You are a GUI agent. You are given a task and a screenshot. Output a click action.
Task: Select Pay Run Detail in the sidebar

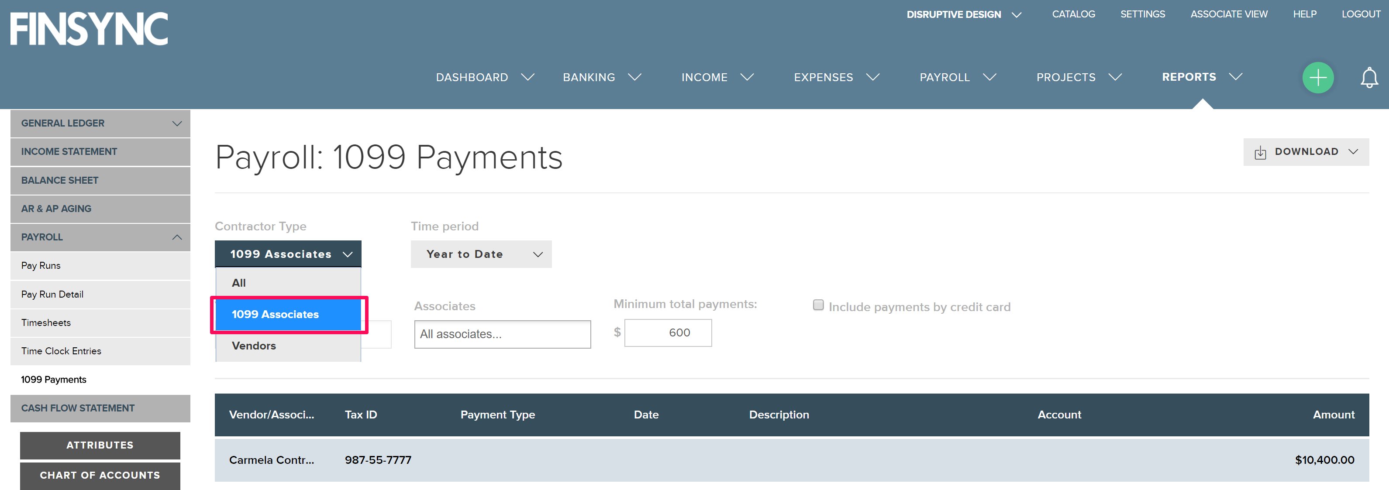click(x=100, y=295)
